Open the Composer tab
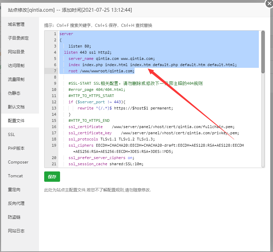273x252 pixels. [18, 162]
